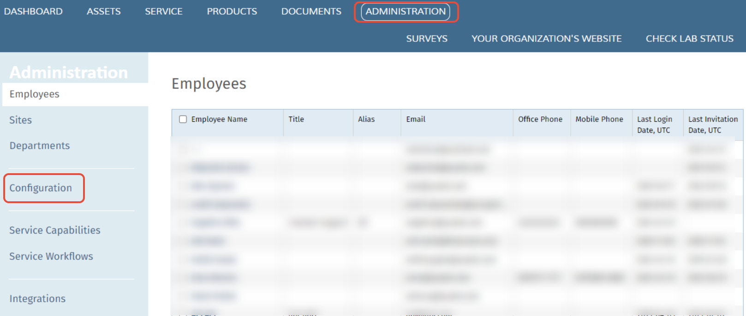Select Employees in the sidebar
Screen dimensions: 746x316
[x=75, y=94]
